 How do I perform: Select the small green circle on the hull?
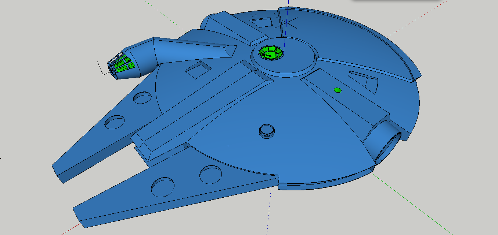pos(337,90)
